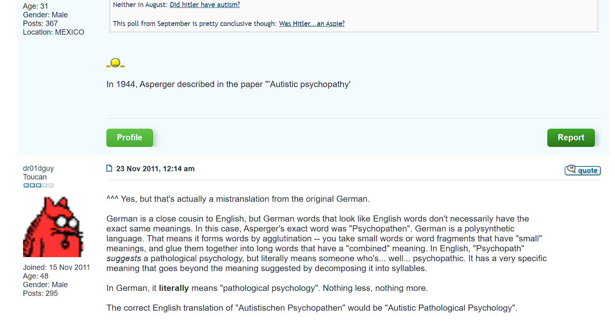
Task: Open dr01dguy username profile link
Action: click(x=38, y=168)
